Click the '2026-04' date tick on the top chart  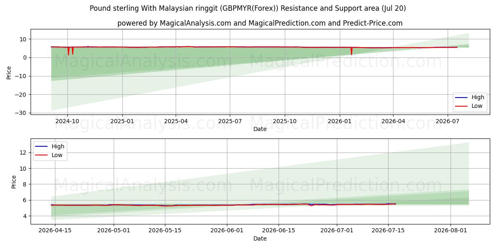coord(393,121)
